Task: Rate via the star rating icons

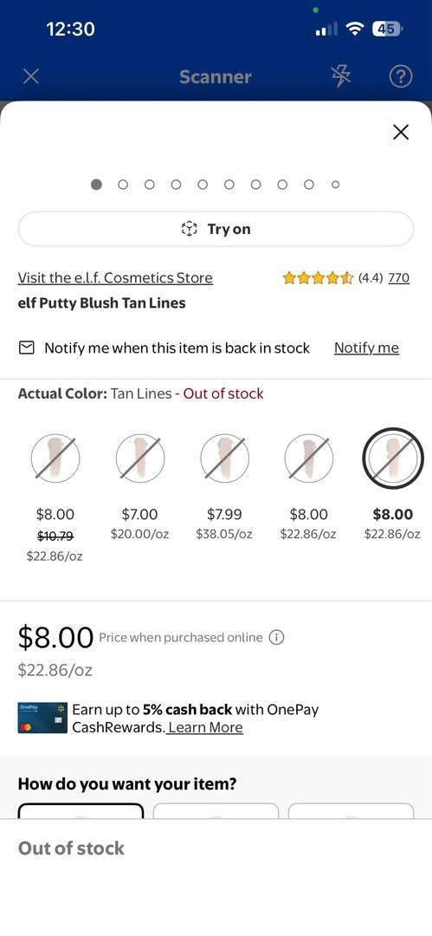Action: [x=318, y=278]
